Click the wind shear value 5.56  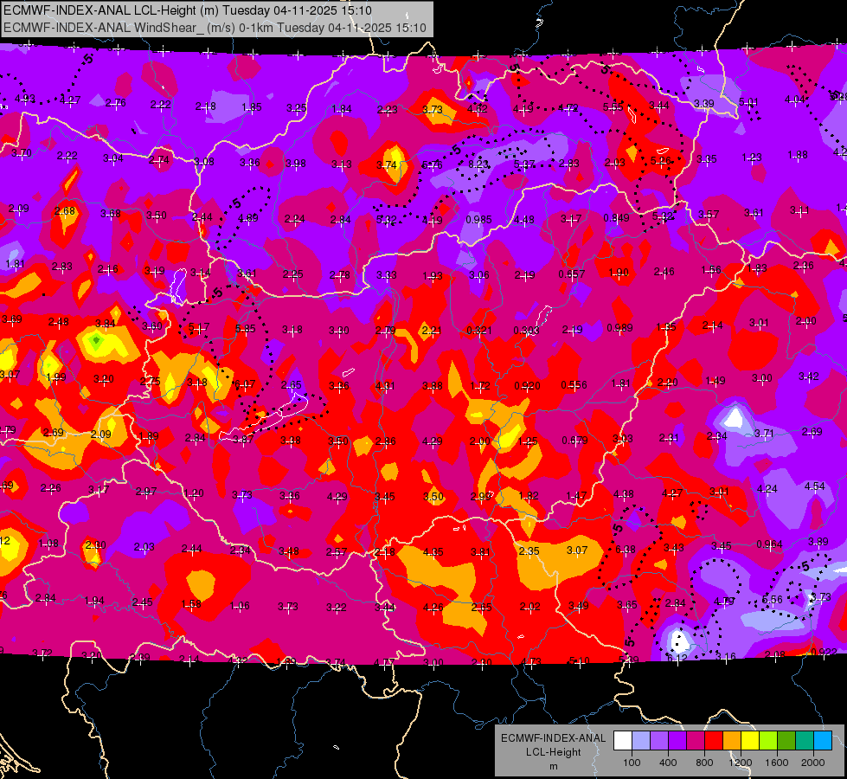pyautogui.click(x=772, y=600)
